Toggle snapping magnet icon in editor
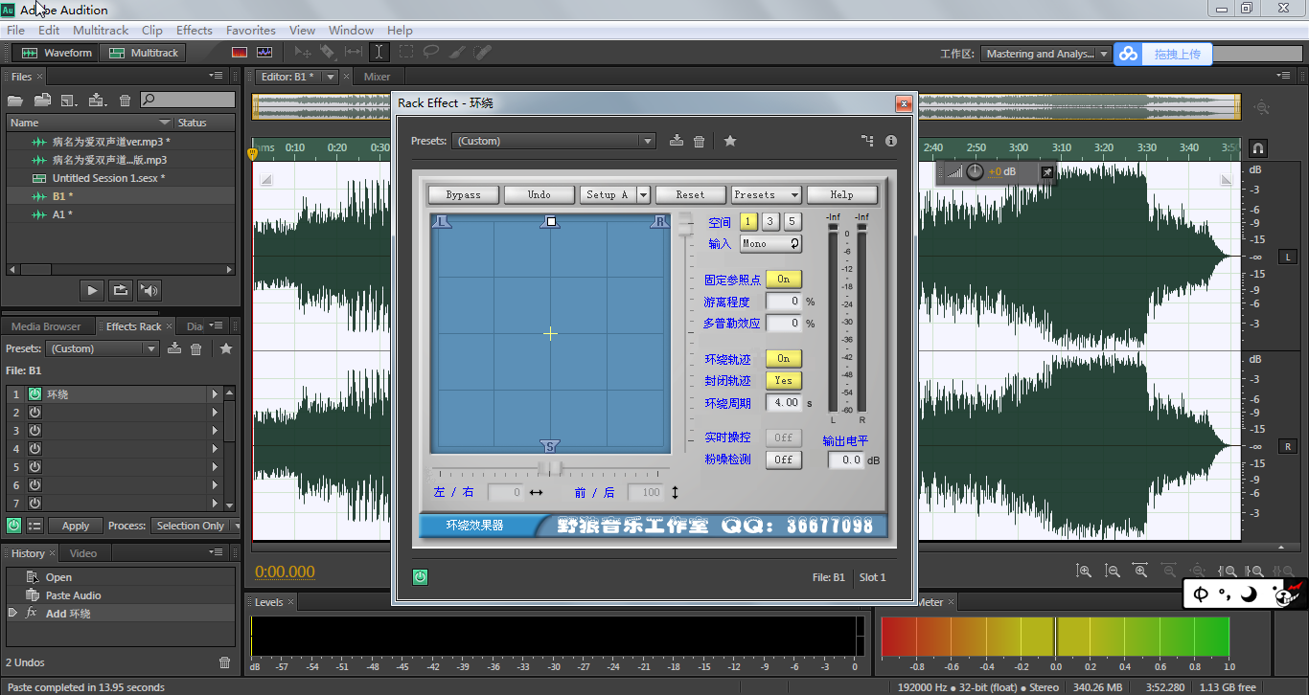The image size is (1309, 695). (x=1258, y=148)
